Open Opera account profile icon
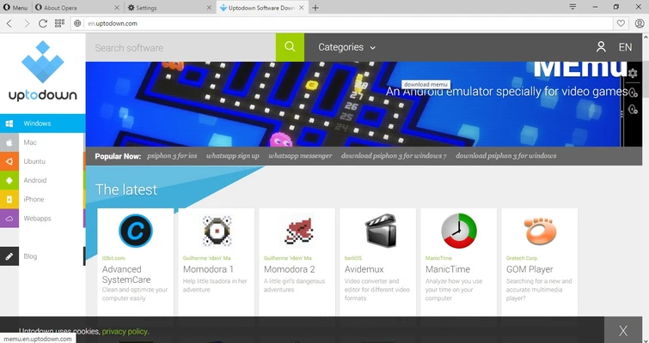Viewport: 649px width, 343px height. click(x=639, y=23)
